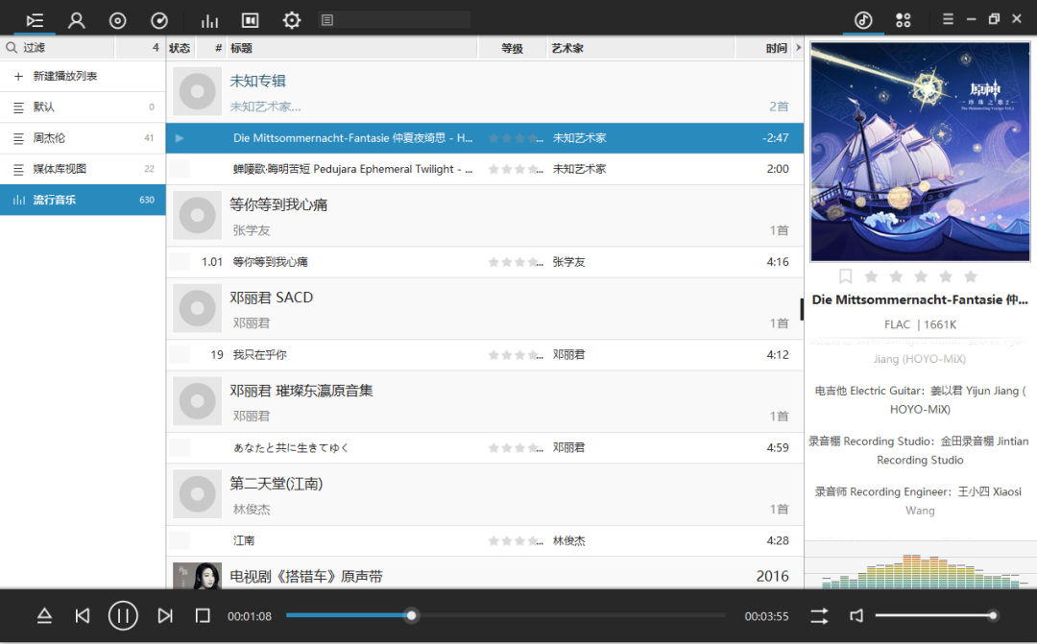Image resolution: width=1037 pixels, height=644 pixels.
Task: Stop playback with the square button
Action: click(203, 616)
